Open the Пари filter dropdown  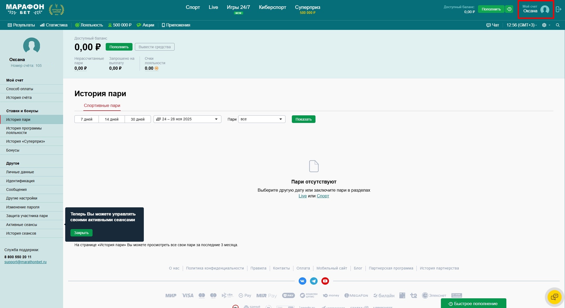262,119
